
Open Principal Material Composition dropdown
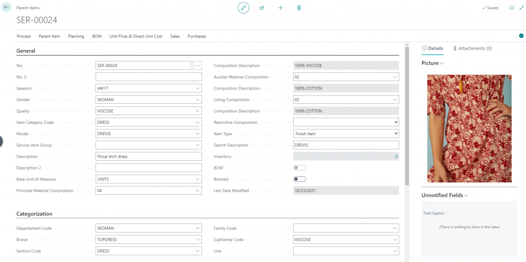[197, 191]
